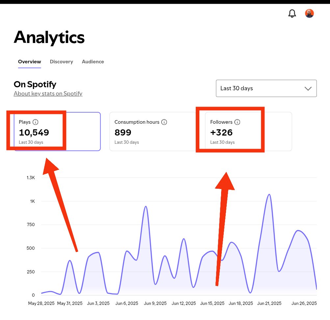The height and width of the screenshot is (320, 330).
Task: Click the Plays info icon
Action: (35, 122)
